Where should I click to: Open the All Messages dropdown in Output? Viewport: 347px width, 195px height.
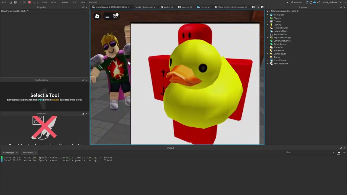[10, 152]
